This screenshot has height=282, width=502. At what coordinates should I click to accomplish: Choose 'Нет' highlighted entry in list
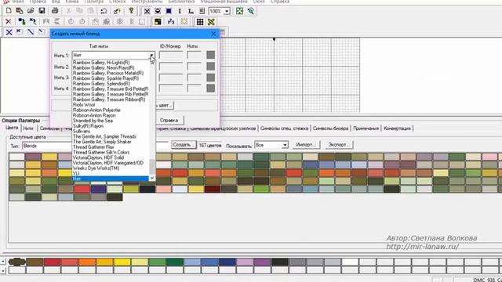111,179
